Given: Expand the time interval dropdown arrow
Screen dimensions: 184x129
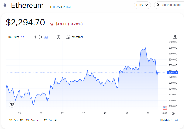Looking at the screenshot, I should click(x=28, y=37).
